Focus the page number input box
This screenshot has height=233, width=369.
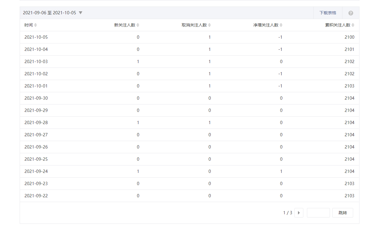318,213
